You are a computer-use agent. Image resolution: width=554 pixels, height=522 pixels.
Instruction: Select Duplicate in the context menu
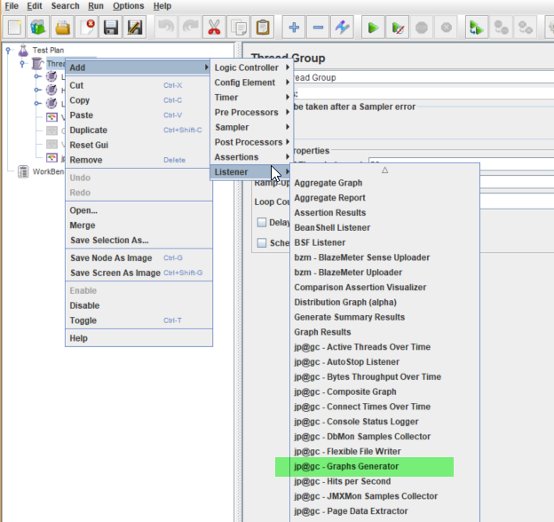[x=89, y=130]
